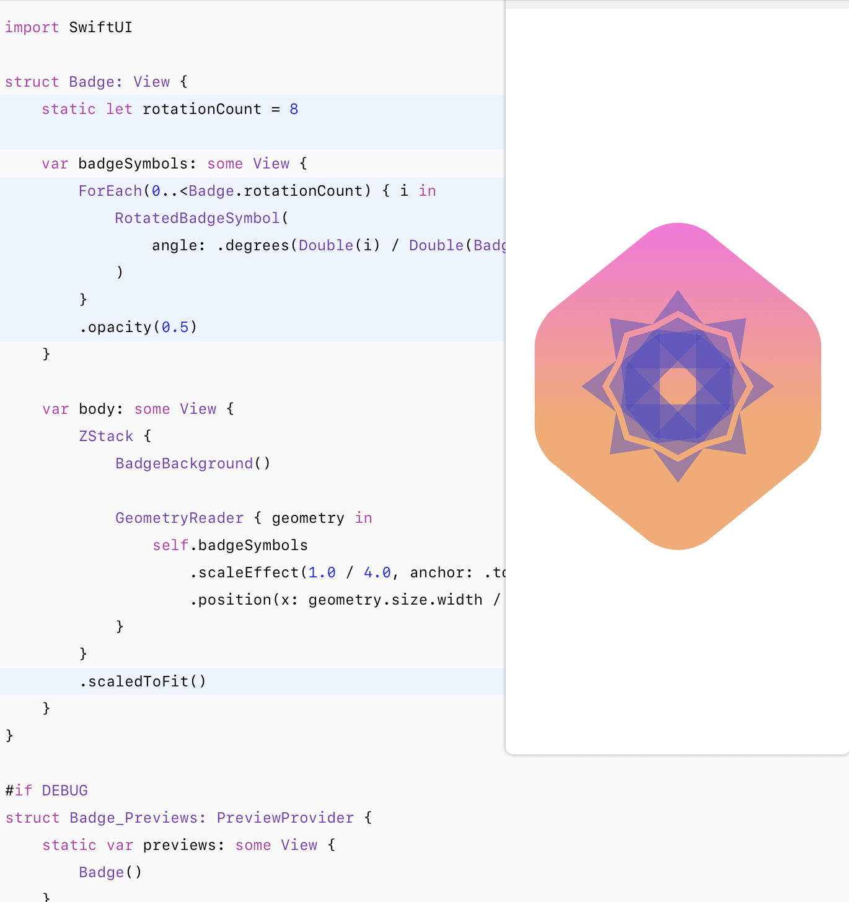
Task: Select the ForEach call in badgeSymbols
Action: click(110, 191)
